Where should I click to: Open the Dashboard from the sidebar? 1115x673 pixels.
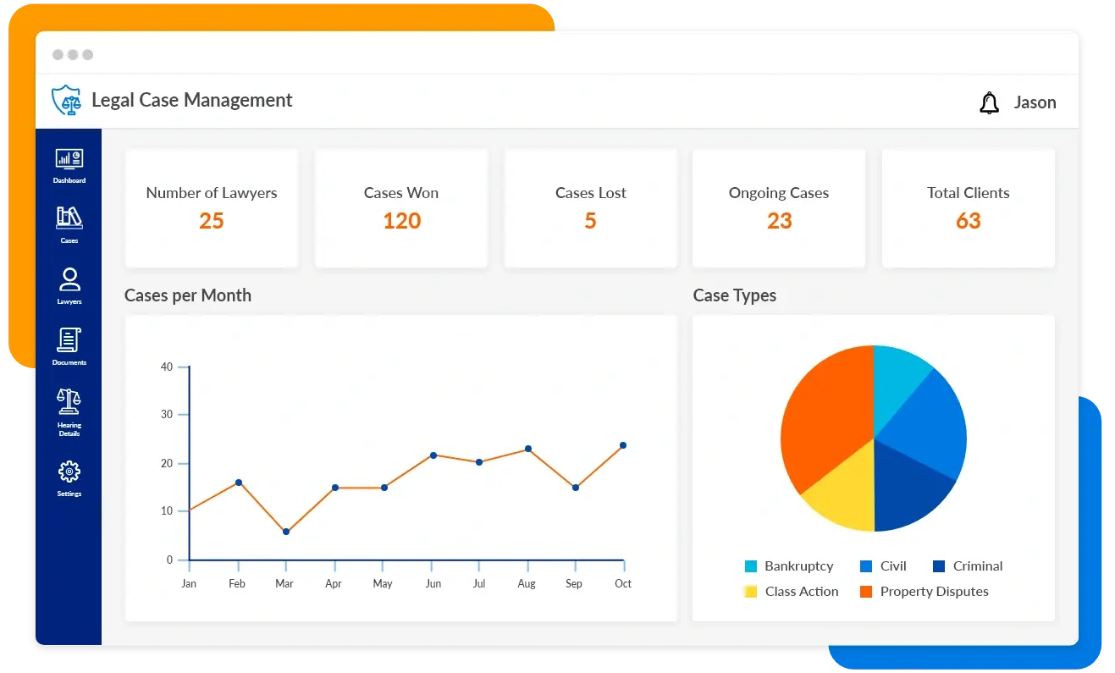(68, 165)
